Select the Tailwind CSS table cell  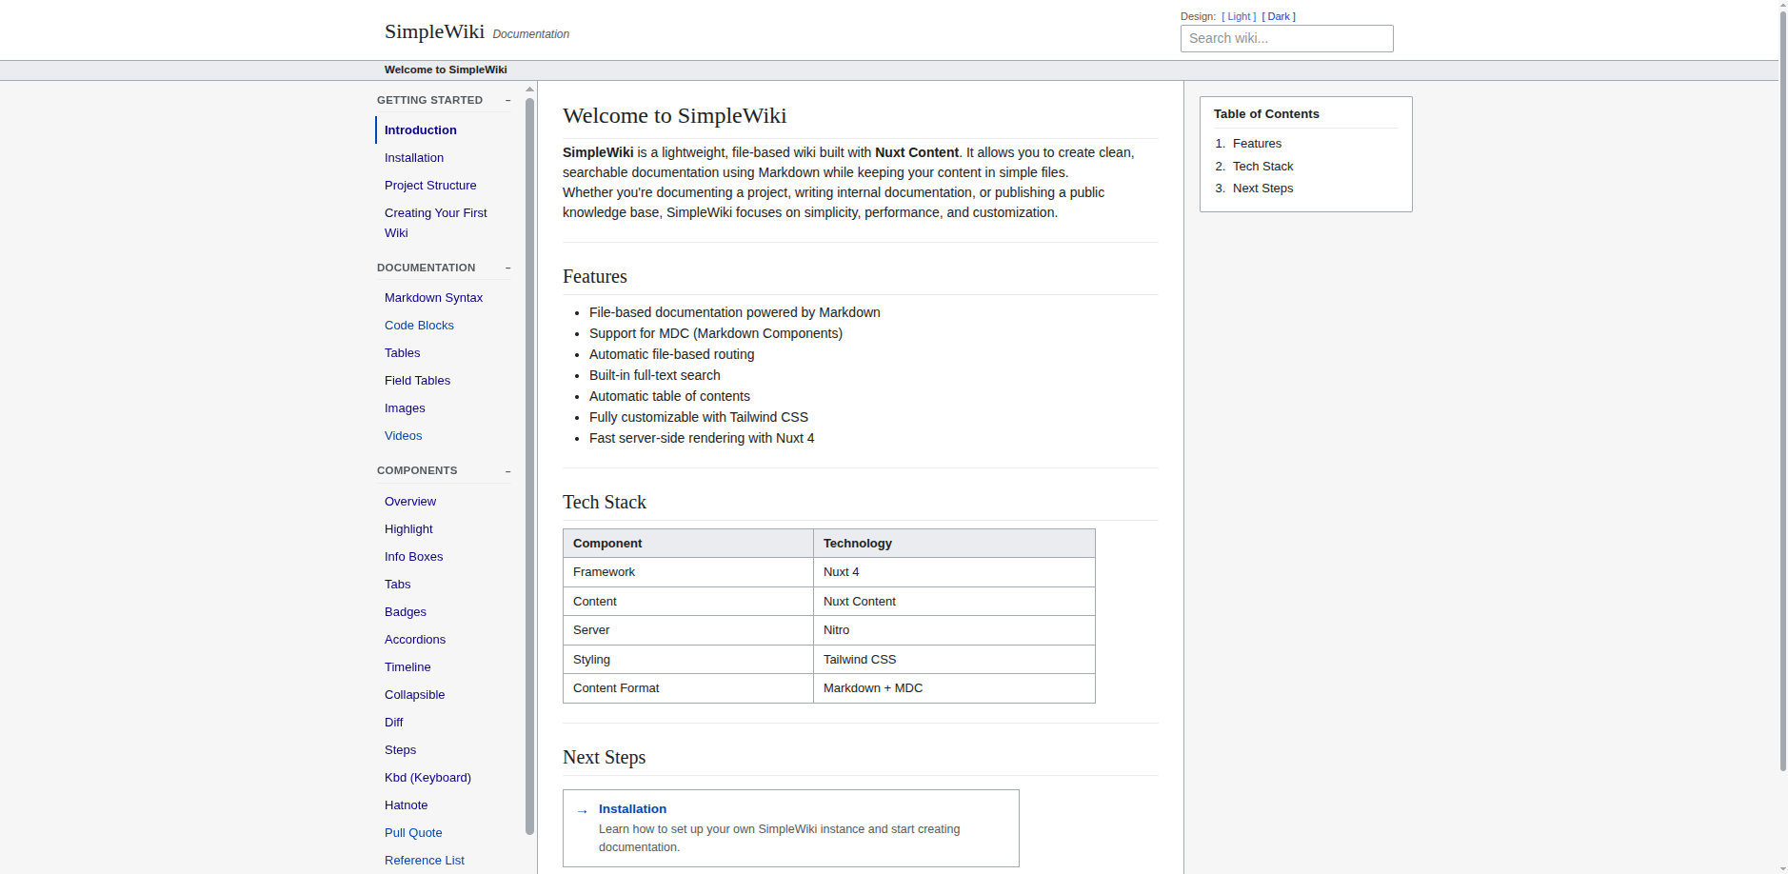954,660
